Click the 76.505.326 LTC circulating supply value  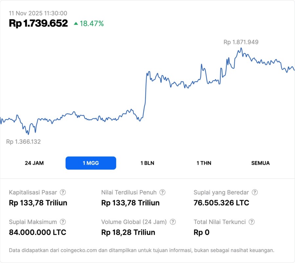[221, 203]
